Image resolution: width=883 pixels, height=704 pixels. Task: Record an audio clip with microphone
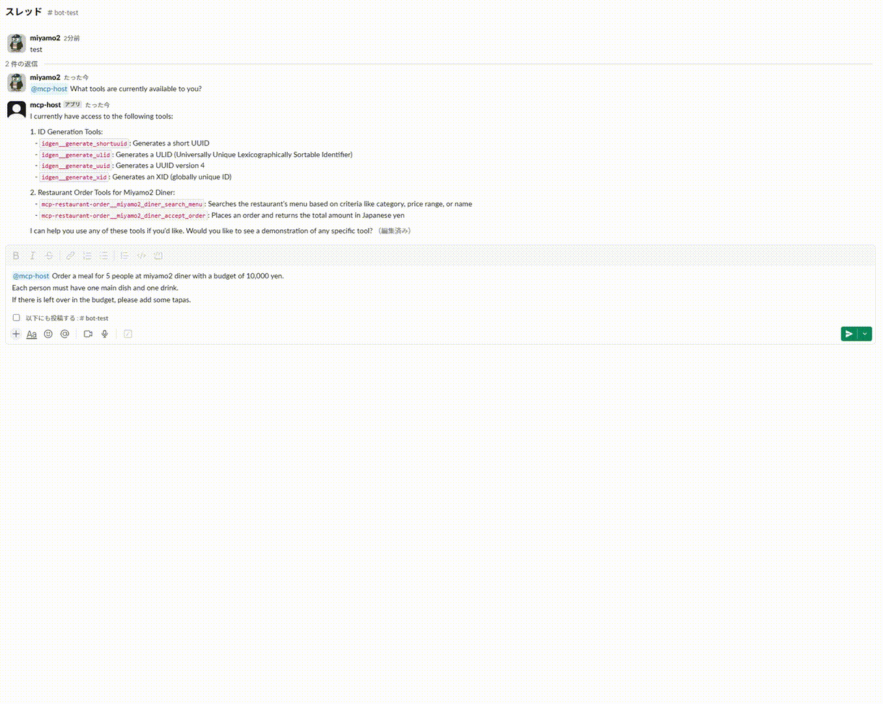tap(104, 334)
